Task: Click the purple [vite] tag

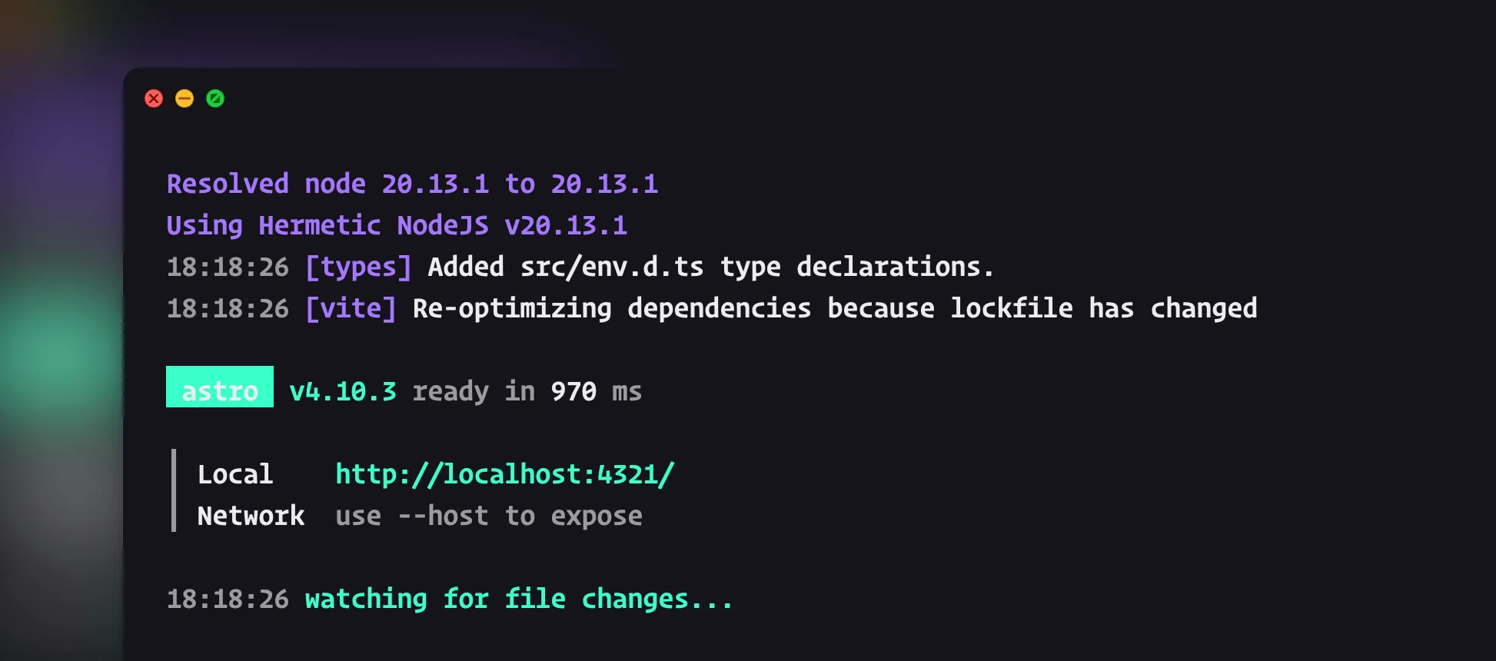Action: click(351, 308)
